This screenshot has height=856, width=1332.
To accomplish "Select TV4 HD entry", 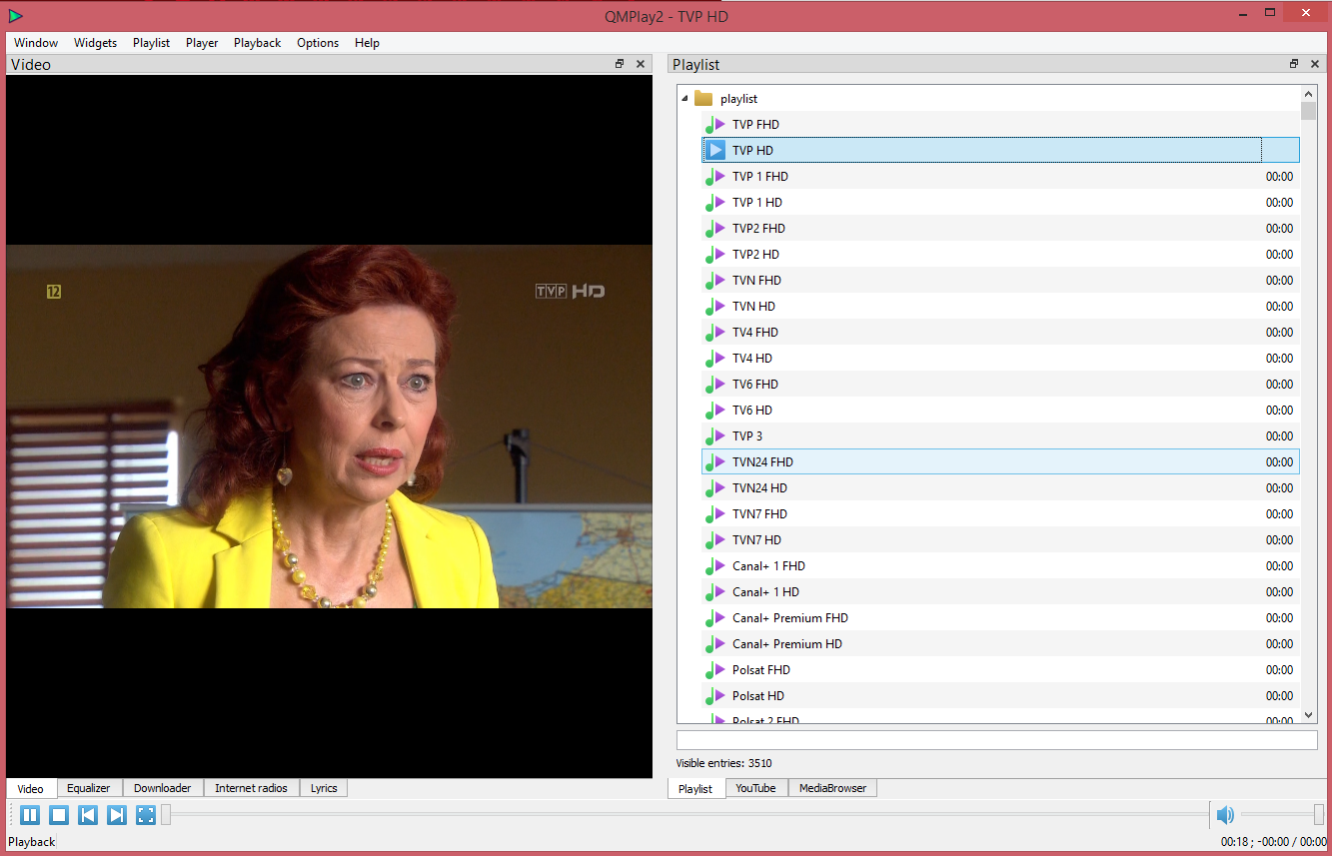I will 1001,358.
